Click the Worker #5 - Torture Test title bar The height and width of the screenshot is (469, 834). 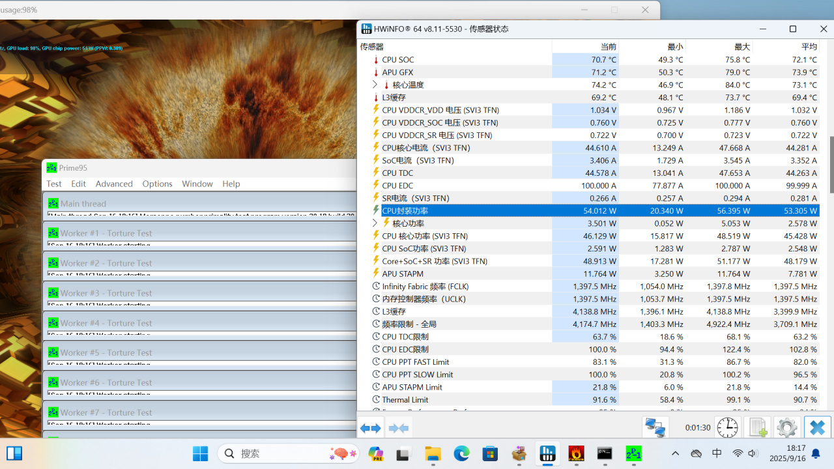pos(201,352)
